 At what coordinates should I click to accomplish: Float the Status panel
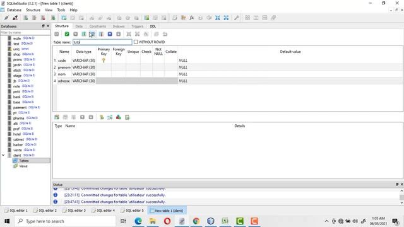pos(397,185)
